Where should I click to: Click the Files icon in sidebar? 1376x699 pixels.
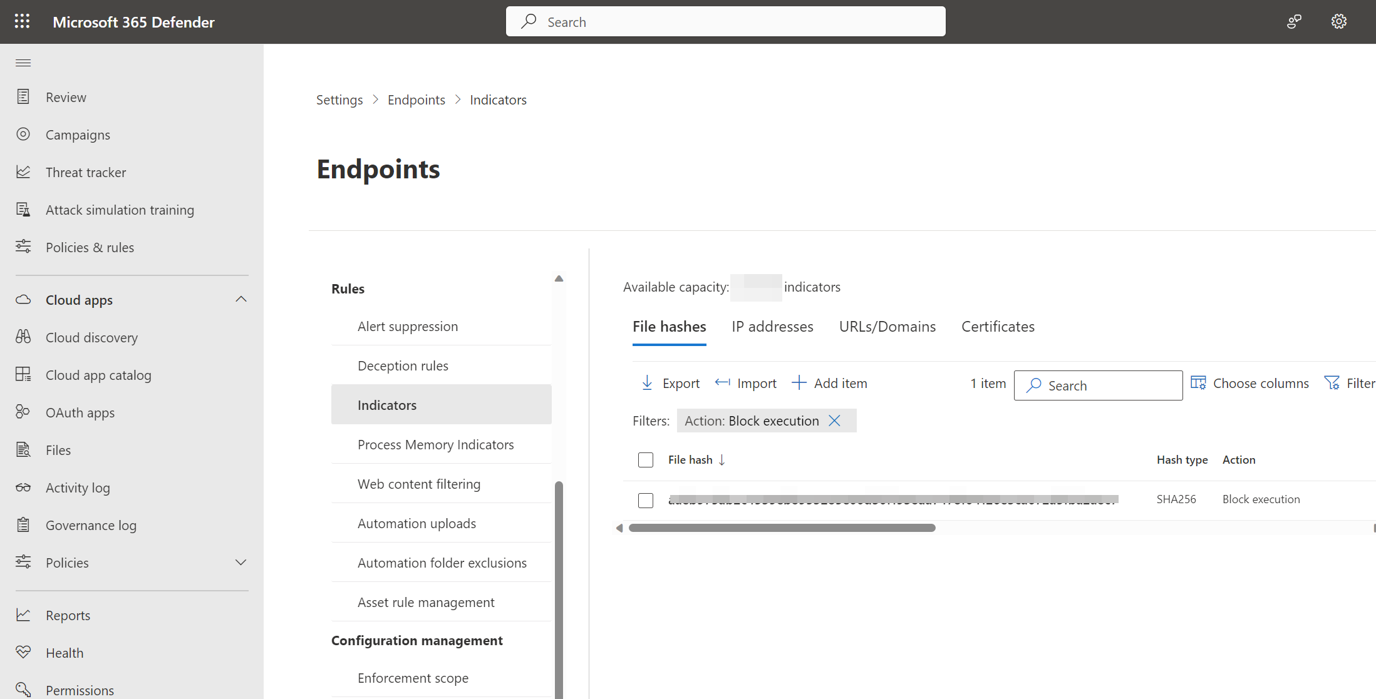(23, 449)
